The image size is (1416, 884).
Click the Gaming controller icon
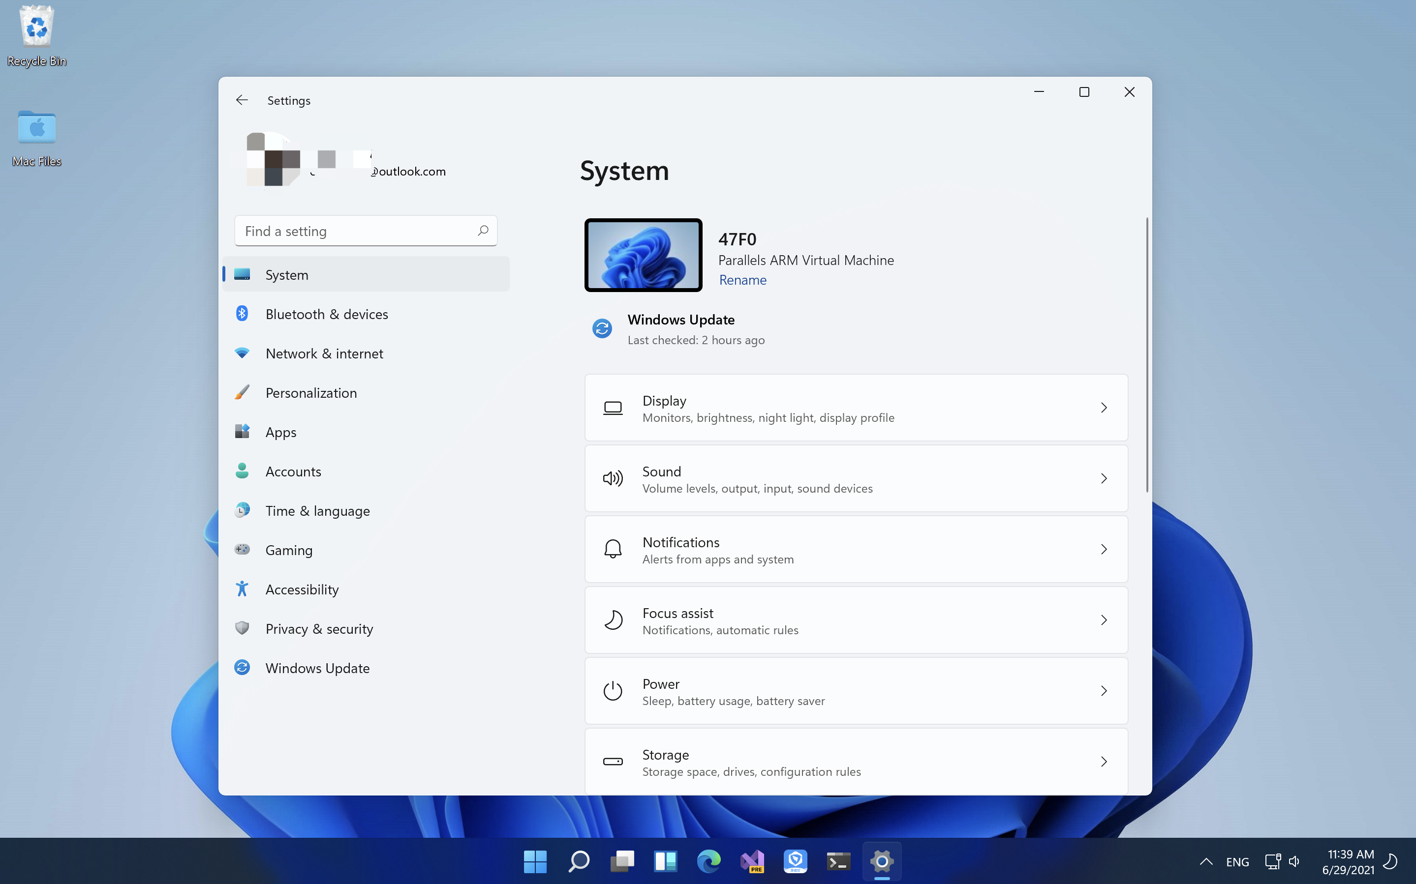pyautogui.click(x=242, y=549)
